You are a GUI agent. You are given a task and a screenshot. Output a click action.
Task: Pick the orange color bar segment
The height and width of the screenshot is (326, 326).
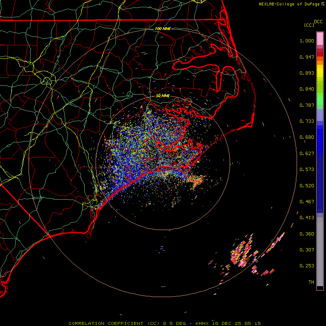point(320,63)
